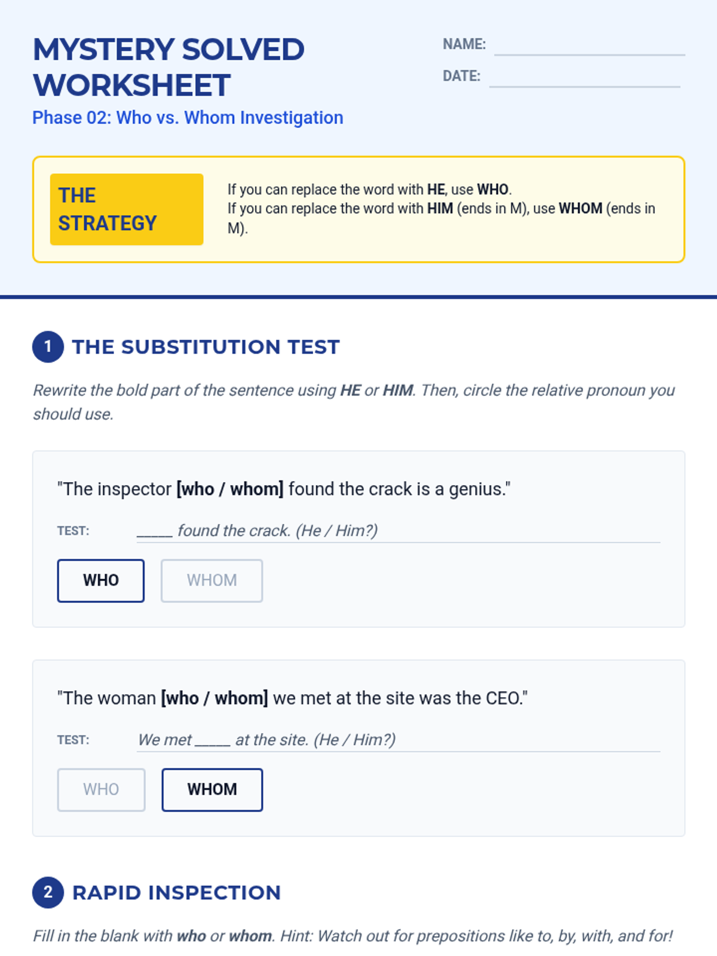Click Phase 02 Who vs. Whom subtitle
Screen dimensions: 717x956
click(188, 118)
